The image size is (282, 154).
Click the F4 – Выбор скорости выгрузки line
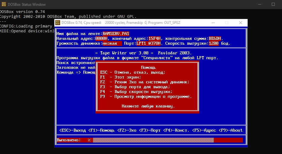pos(136,92)
